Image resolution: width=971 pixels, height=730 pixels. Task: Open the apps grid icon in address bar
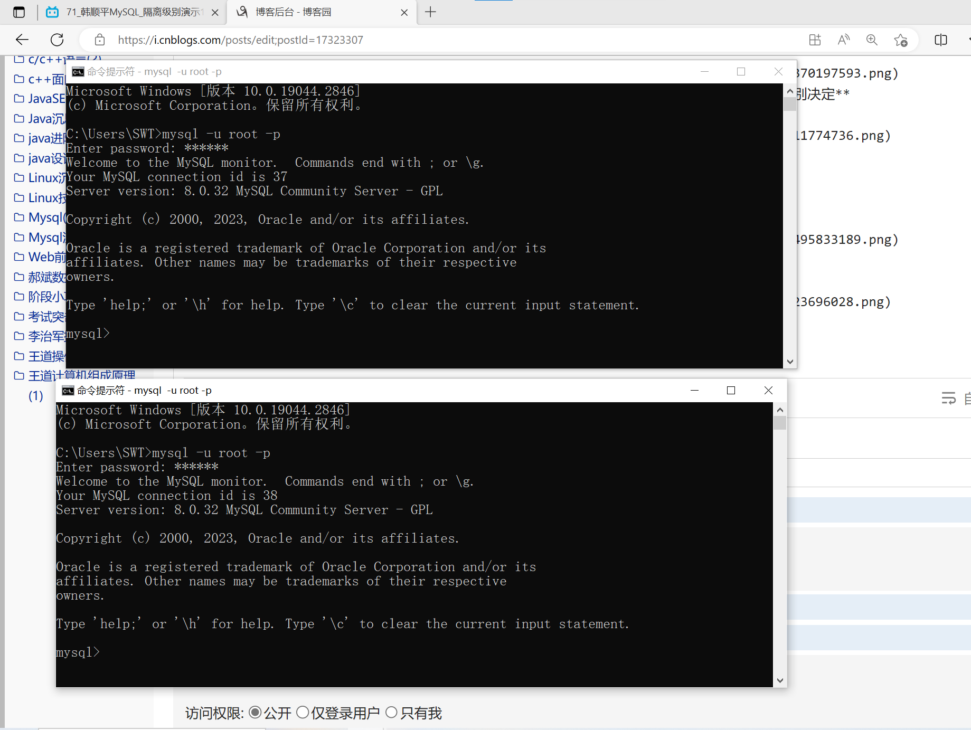[815, 40]
